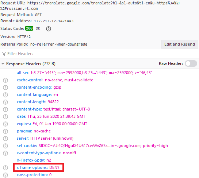Click the Edit and Resend button

(x=179, y=44)
